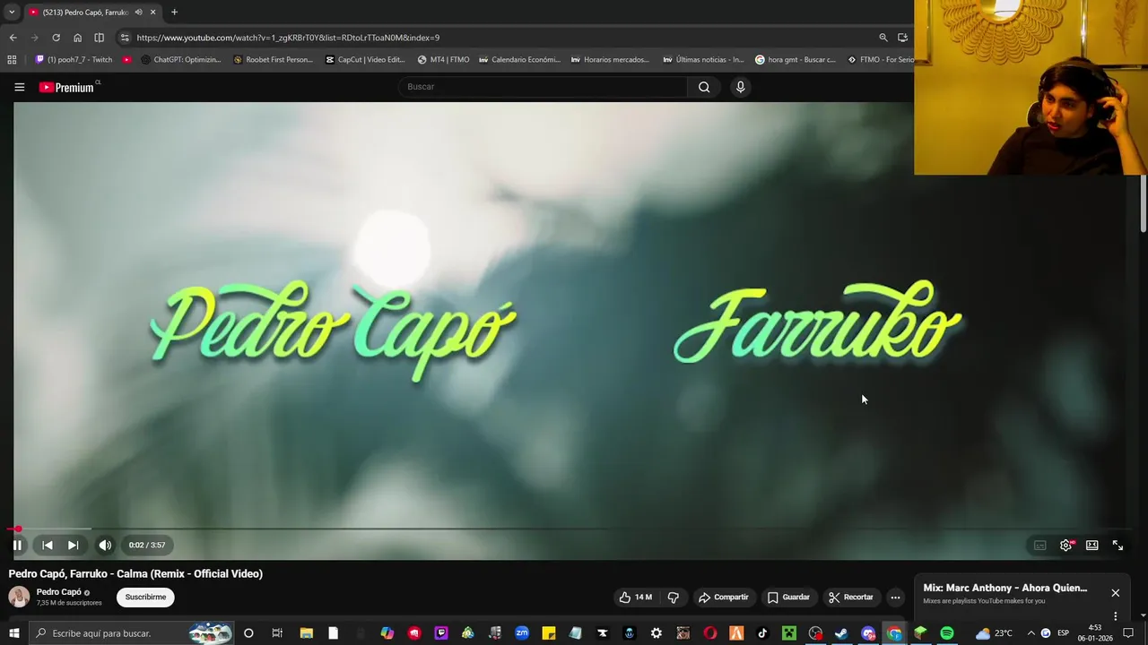Screen dimensions: 1148x645
Task: Open File Explorer from the taskbar
Action: pos(306,633)
